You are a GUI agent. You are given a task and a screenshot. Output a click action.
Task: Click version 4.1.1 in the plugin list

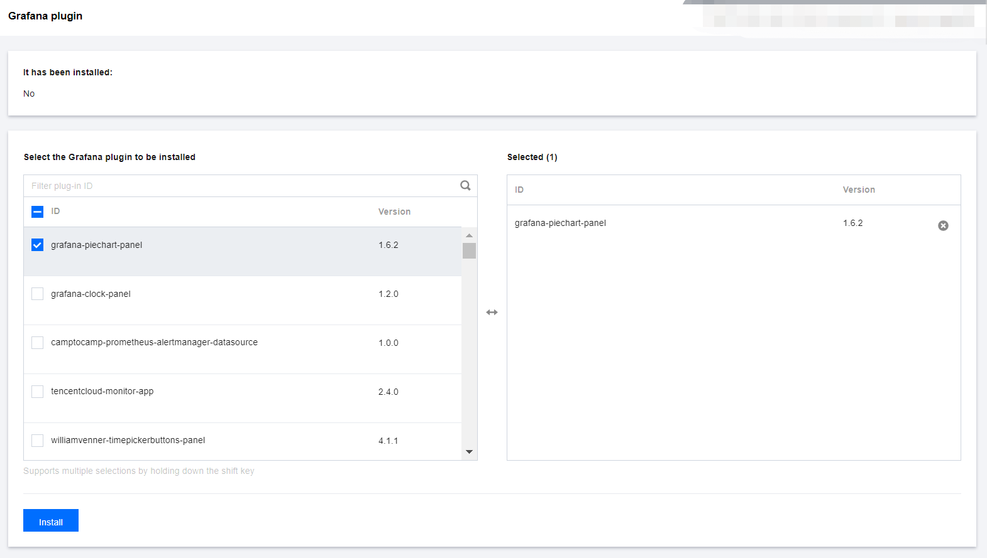point(389,441)
